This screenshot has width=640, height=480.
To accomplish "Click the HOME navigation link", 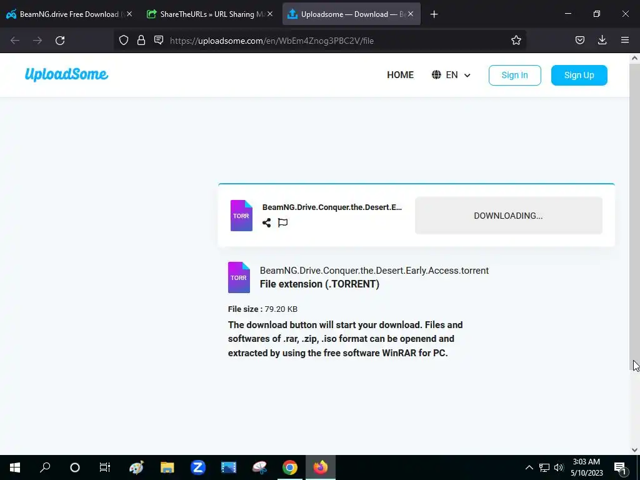I will pyautogui.click(x=400, y=75).
